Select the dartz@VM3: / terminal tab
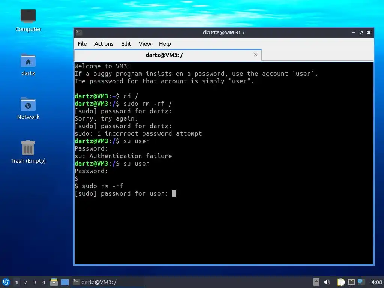 [x=168, y=55]
